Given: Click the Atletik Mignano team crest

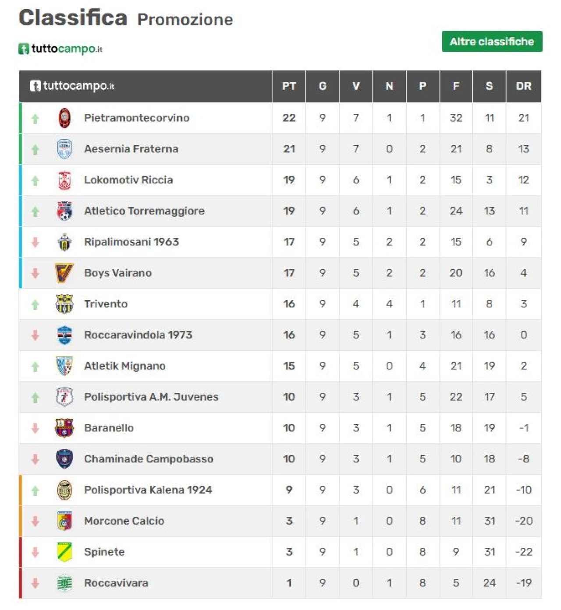Looking at the screenshot, I should click(64, 366).
